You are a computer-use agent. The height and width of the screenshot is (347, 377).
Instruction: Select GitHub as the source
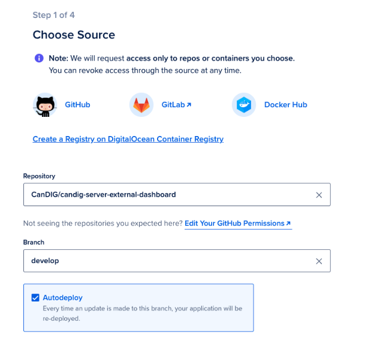click(77, 105)
